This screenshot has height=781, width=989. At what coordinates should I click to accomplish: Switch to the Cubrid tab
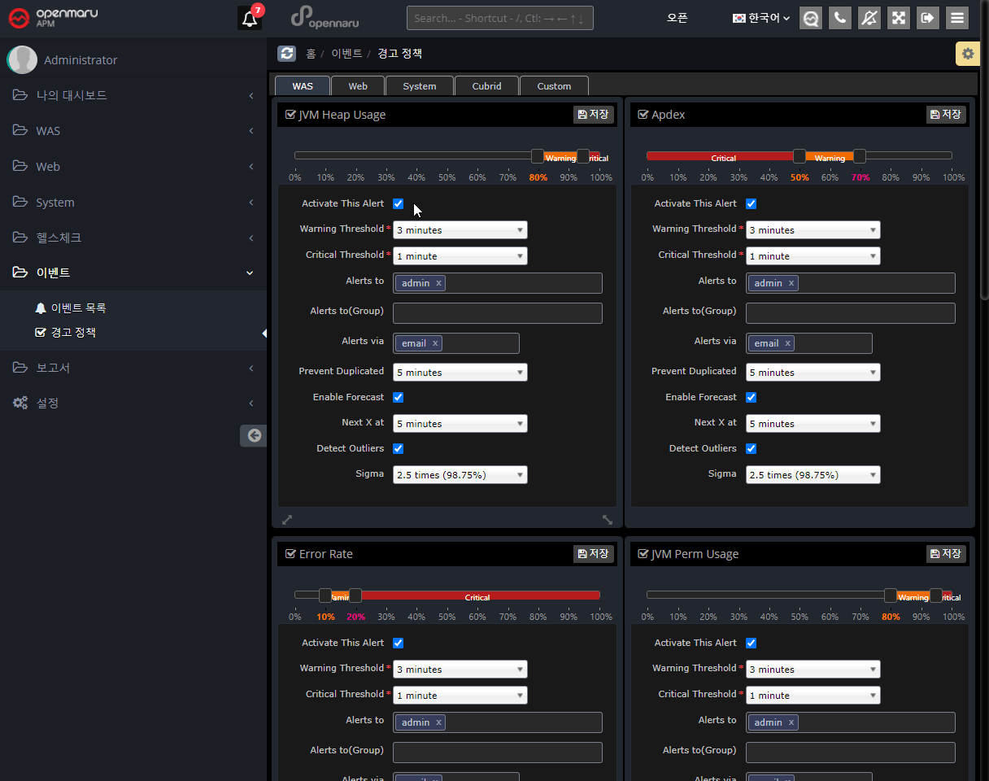point(486,86)
